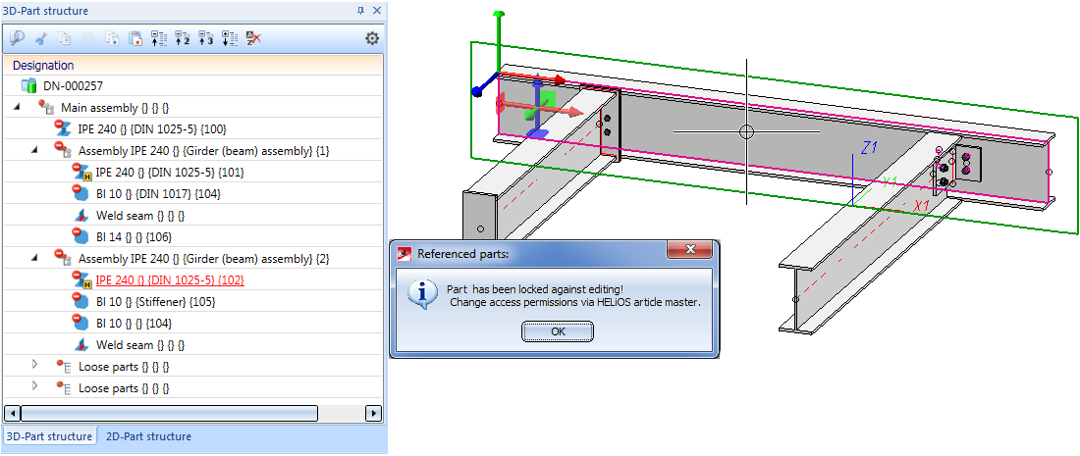Screen dimensions: 1080x456
Task: Click the Main assembly node icon
Action: point(46,107)
